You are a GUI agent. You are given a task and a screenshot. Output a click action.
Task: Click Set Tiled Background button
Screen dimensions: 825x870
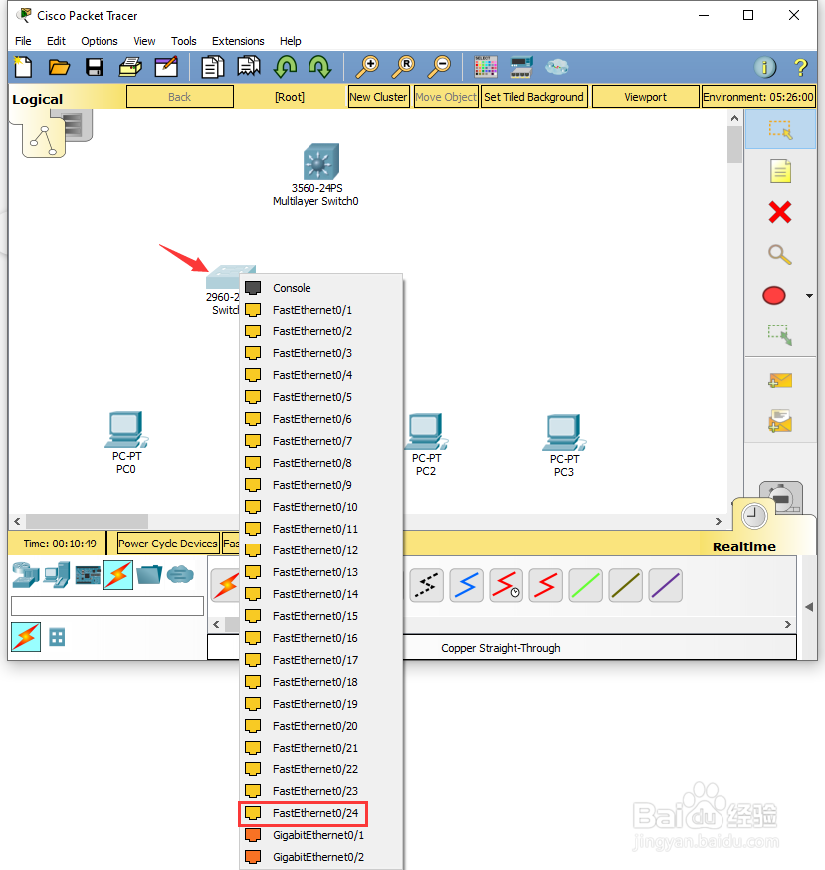(x=533, y=97)
